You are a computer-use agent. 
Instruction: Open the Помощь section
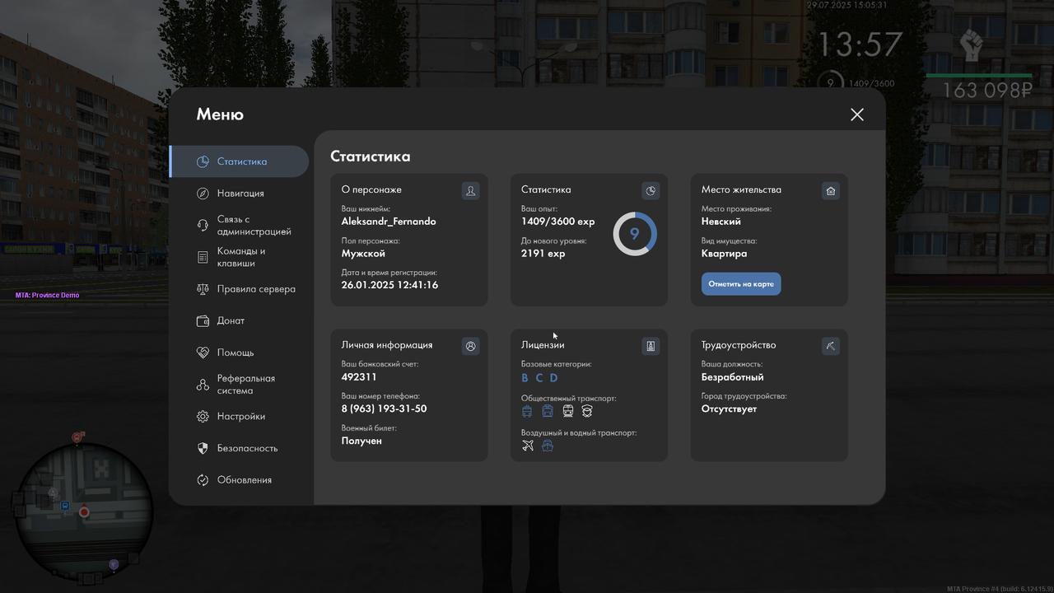pyautogui.click(x=240, y=353)
